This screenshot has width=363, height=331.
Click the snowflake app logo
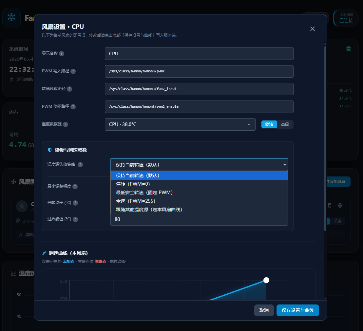click(11, 17)
